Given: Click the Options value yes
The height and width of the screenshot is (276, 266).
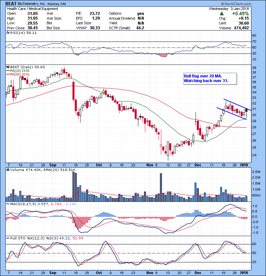Looking at the screenshot, I should pyautogui.click(x=141, y=14).
